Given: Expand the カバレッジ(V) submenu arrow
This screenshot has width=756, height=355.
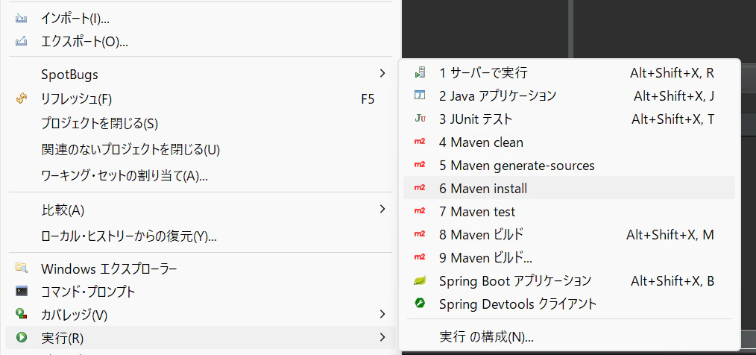Looking at the screenshot, I should pos(382,315).
